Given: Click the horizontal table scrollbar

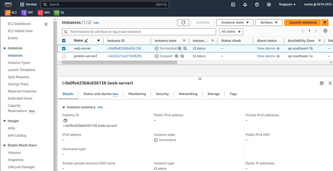Looking at the screenshot, I should pos(119,62).
